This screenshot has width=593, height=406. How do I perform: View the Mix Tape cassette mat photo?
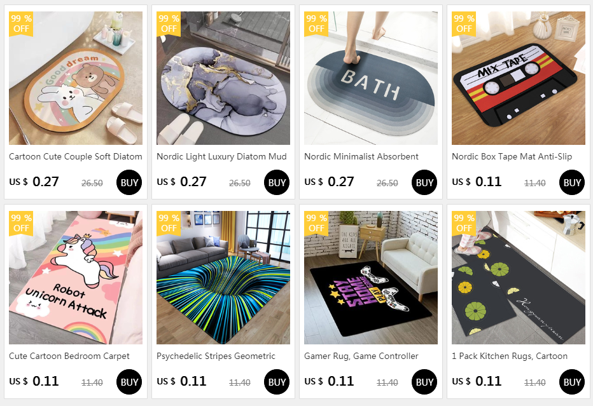pos(518,78)
